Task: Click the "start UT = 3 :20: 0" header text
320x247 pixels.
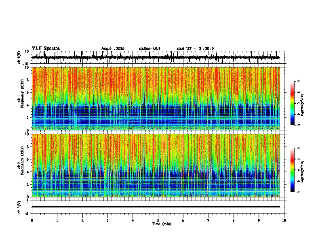Action: 195,48
